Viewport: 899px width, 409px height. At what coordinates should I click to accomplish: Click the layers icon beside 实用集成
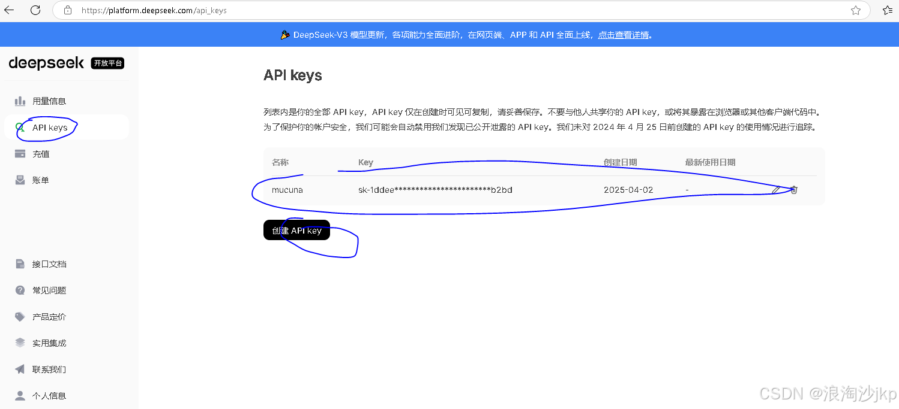(20, 343)
